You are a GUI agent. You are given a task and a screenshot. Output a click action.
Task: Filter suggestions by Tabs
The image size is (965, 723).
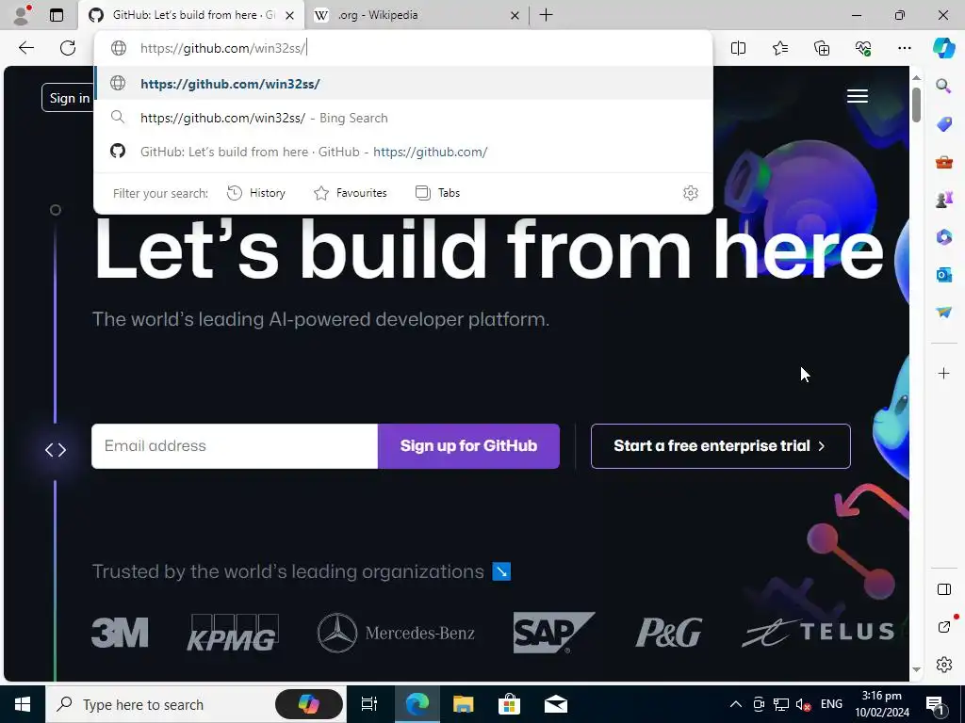[437, 193]
